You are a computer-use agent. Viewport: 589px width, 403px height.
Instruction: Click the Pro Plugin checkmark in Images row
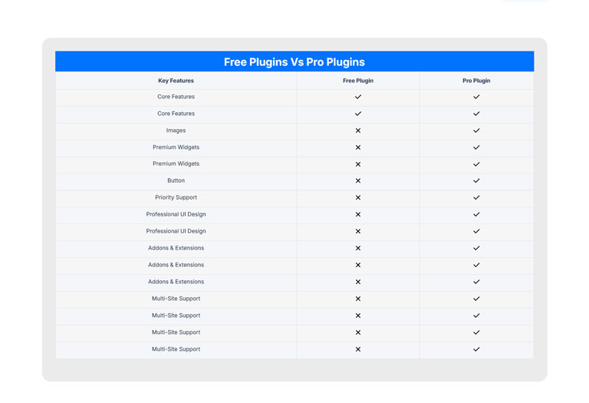(476, 130)
